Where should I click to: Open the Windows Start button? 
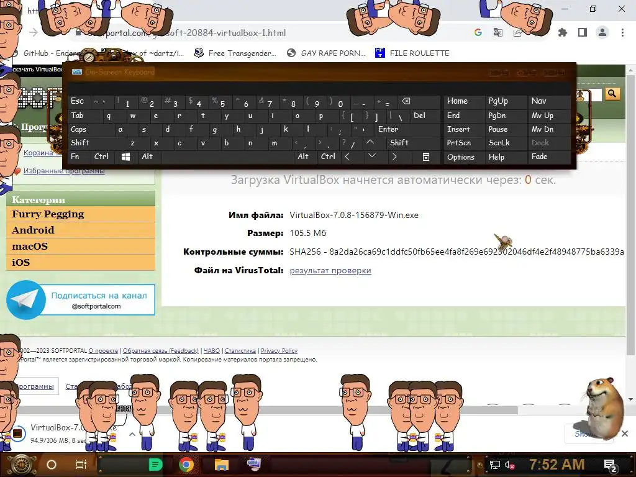tap(22, 465)
